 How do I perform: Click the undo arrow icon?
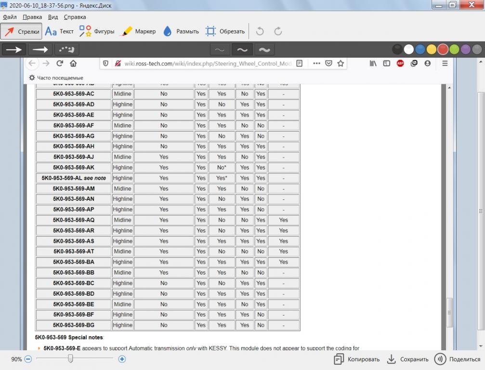point(260,31)
